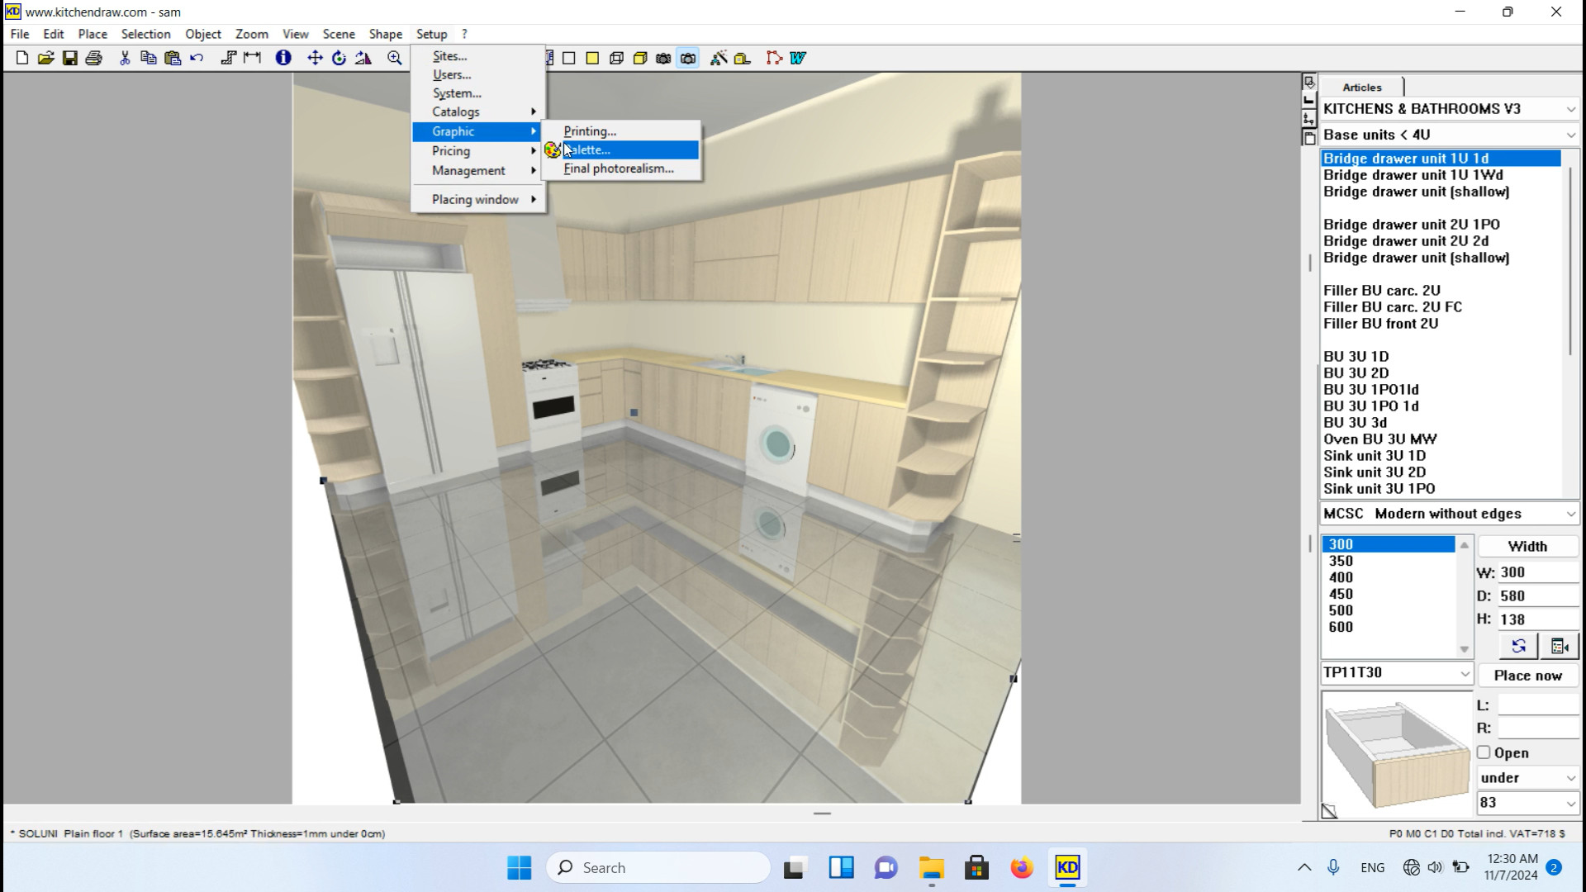This screenshot has height=892, width=1586.
Task: Click the Width button
Action: pos(1527,546)
